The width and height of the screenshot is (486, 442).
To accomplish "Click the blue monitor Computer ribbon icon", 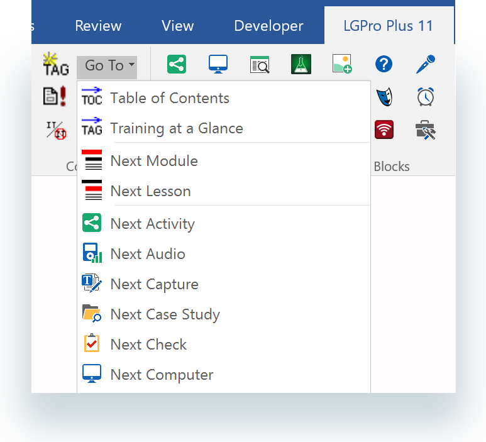I will point(218,64).
